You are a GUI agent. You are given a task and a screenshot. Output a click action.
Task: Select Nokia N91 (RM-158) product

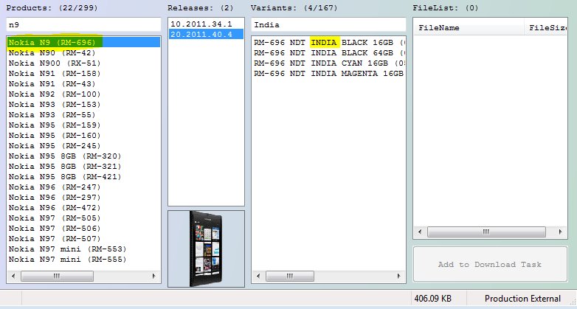(83, 73)
